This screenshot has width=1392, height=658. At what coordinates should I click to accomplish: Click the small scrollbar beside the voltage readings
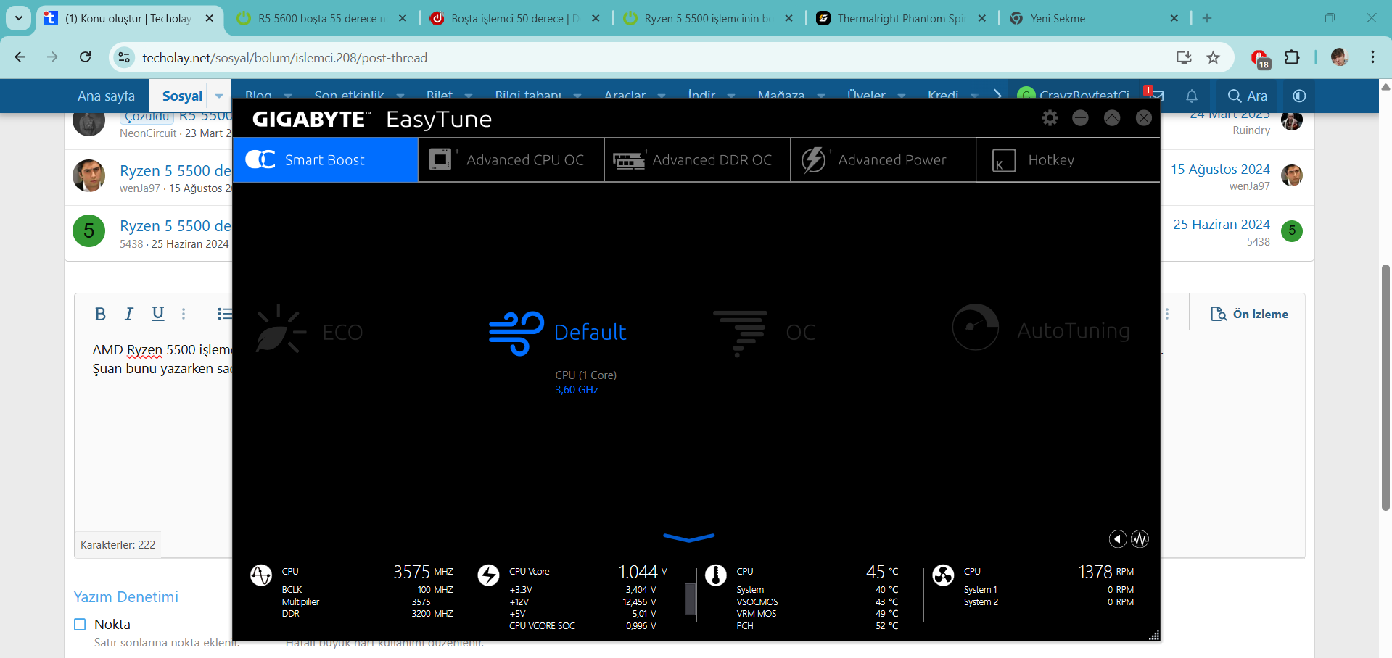point(690,598)
